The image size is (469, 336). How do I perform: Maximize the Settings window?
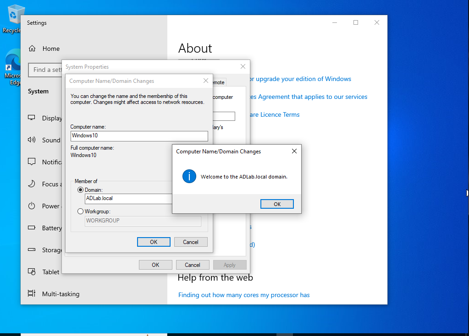click(x=356, y=23)
